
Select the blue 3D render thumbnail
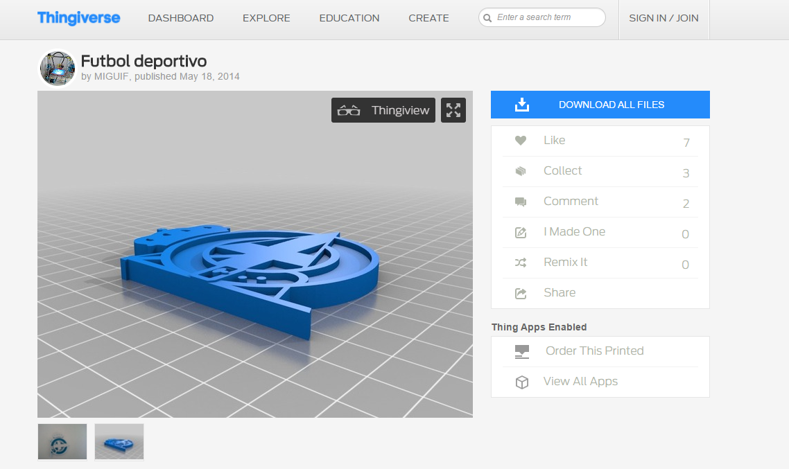point(119,441)
